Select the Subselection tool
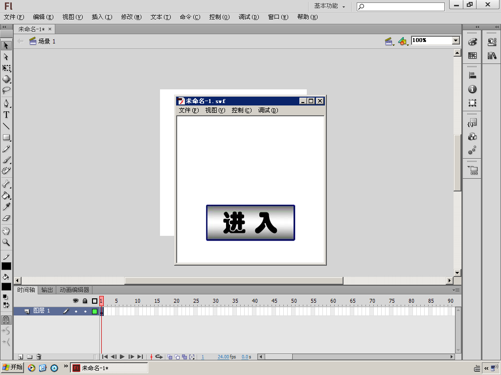The image size is (501, 375). point(6,57)
